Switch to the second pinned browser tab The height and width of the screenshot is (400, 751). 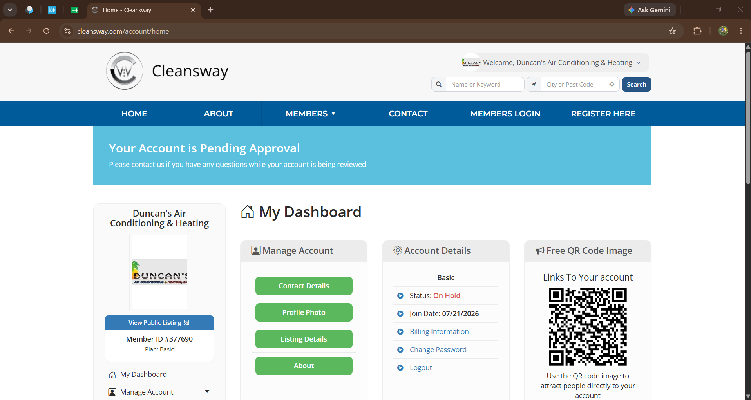click(52, 10)
